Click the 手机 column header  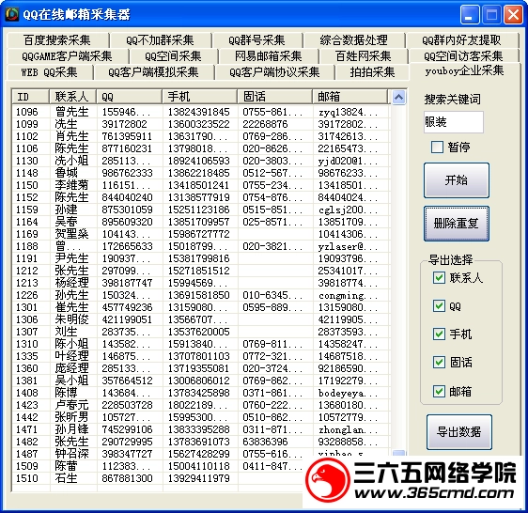(x=199, y=97)
